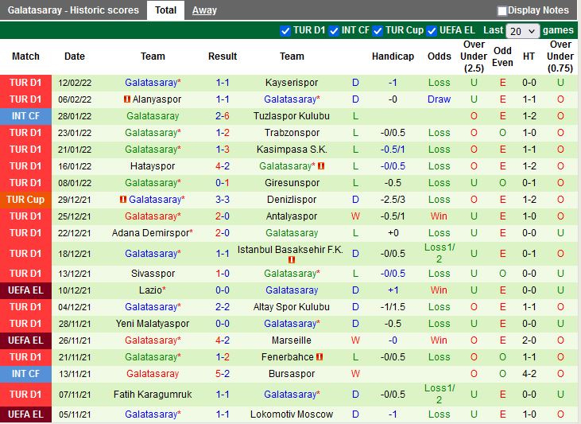The image size is (581, 424).
Task: Click the TUR Cup league label on 29/12/21
Action: [x=25, y=199]
